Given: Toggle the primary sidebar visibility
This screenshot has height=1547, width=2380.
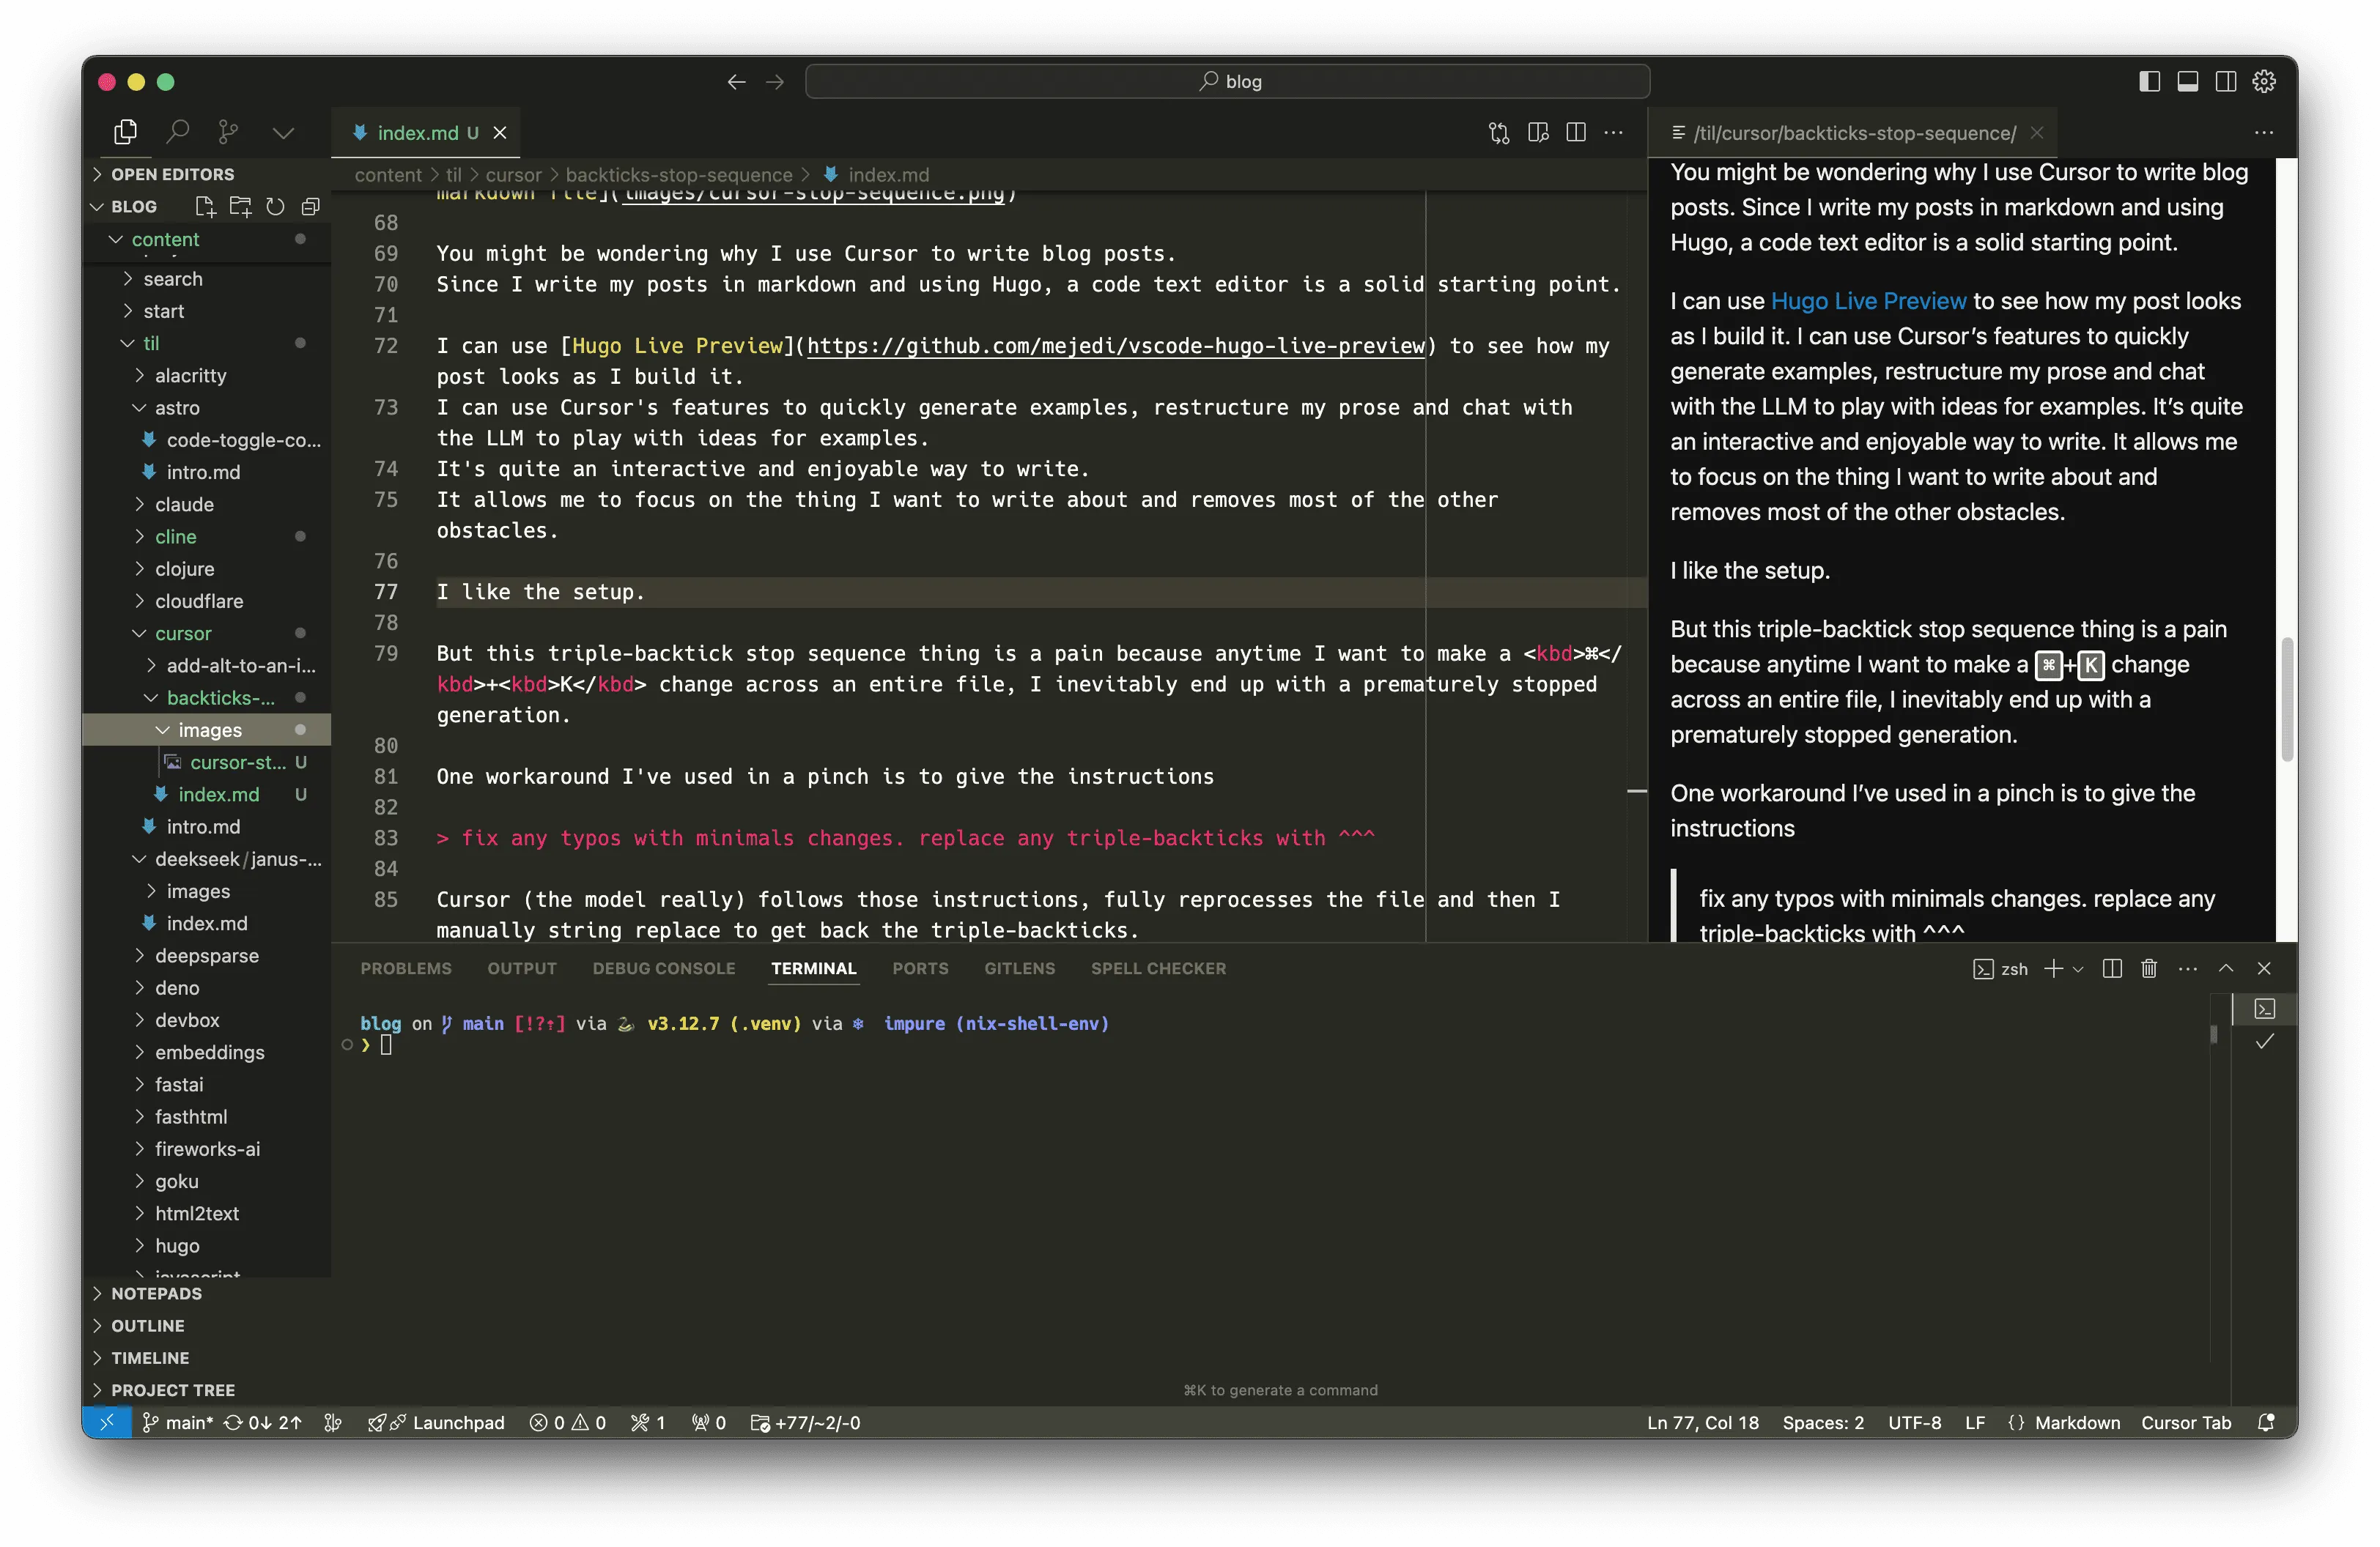Looking at the screenshot, I should tap(2149, 81).
